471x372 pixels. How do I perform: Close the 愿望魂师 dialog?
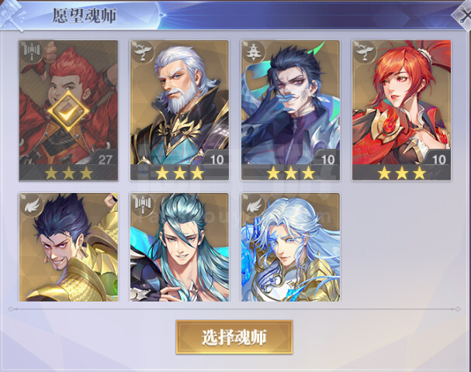[x=464, y=15]
